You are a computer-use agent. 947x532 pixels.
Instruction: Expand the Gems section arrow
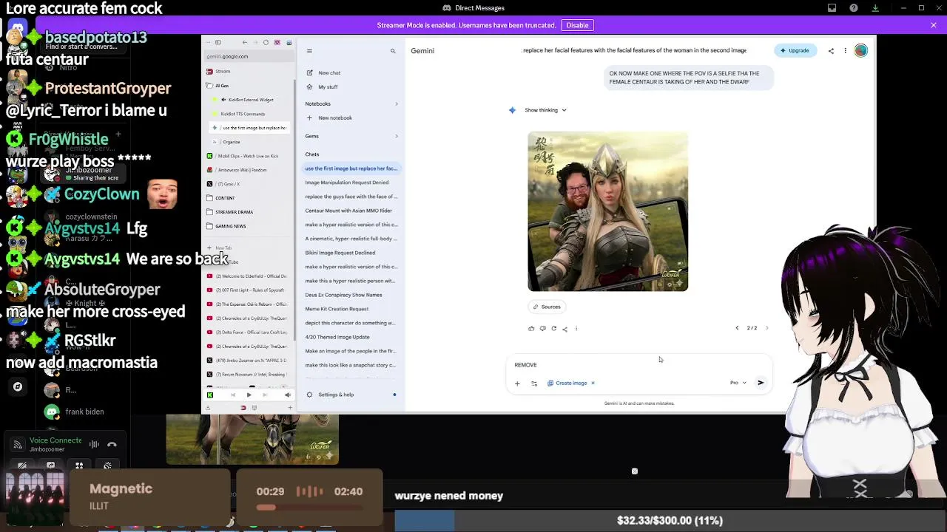click(396, 136)
